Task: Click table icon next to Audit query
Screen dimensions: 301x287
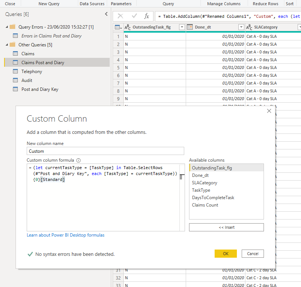Action: pyautogui.click(x=15, y=80)
